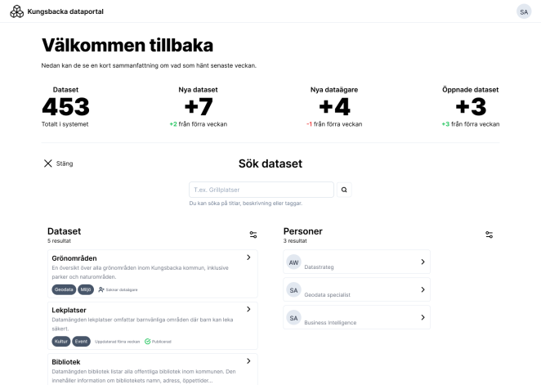541x385 pixels.
Task: Click the AW avatar for Datastrateg
Action: (293, 262)
